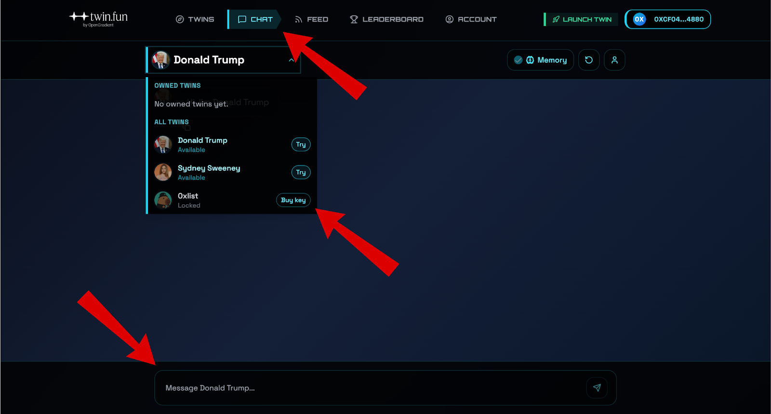771x414 pixels.
Task: Switch to the Chat tab
Action: pos(255,19)
